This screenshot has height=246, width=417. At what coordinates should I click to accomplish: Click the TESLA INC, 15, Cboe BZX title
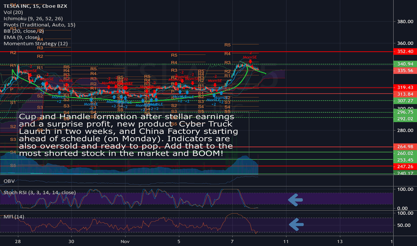point(35,6)
